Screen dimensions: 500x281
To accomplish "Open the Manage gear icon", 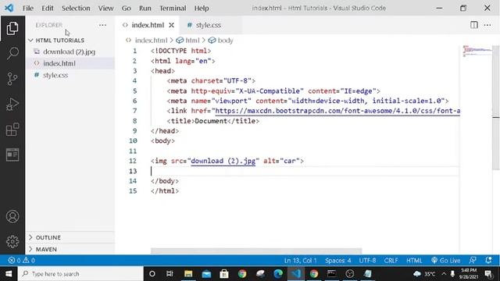I will click(12, 242).
